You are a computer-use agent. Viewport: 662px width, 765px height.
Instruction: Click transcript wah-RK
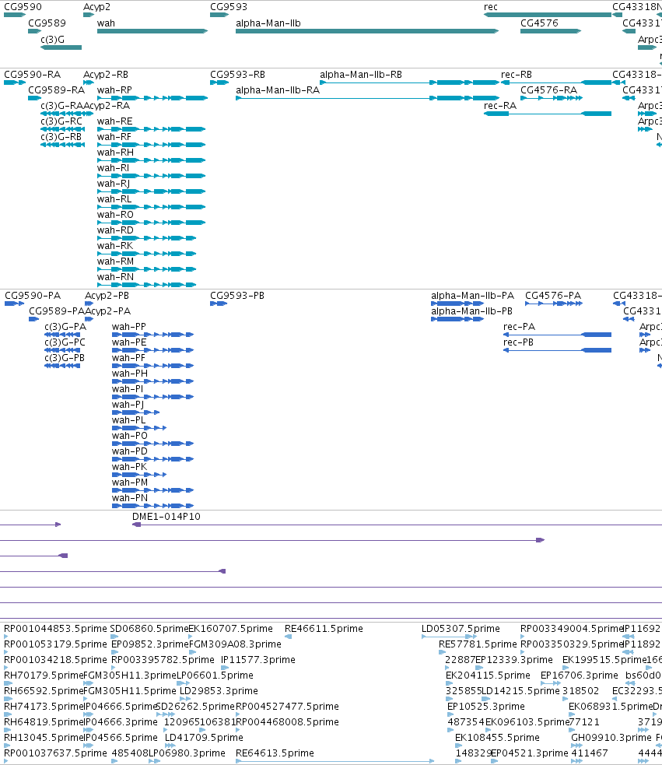[x=146, y=254]
